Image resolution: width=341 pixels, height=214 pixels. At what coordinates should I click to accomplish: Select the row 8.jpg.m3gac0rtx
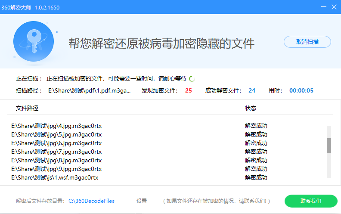tap(56, 160)
